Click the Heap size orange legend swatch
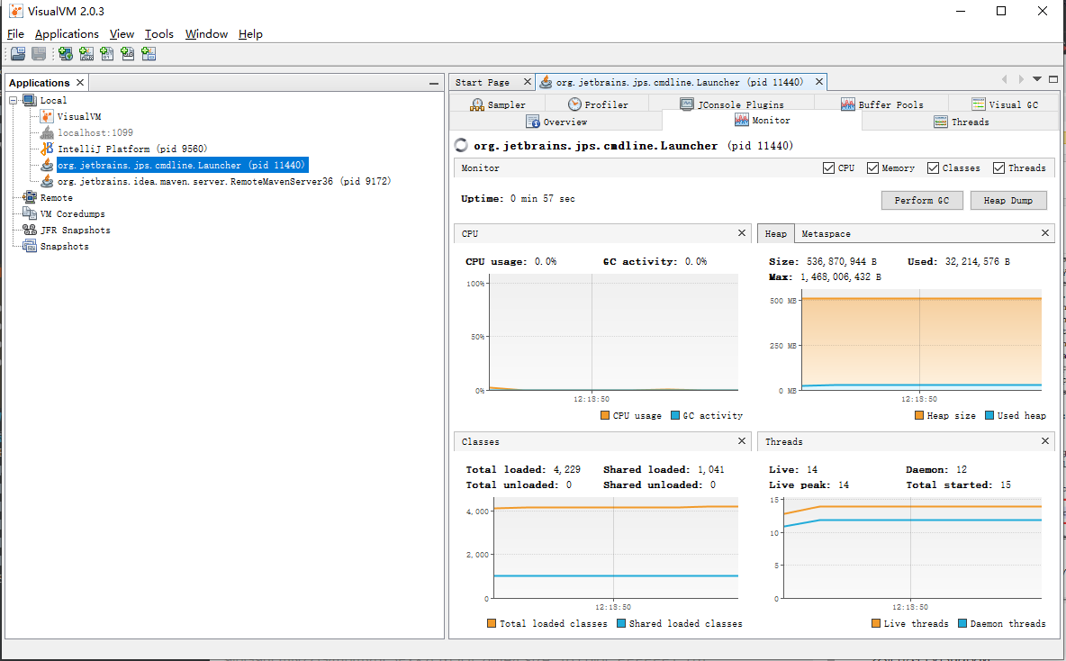 [x=919, y=415]
